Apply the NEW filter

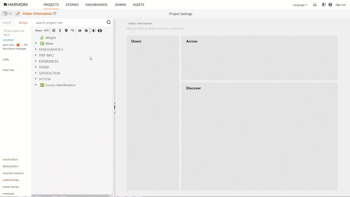[x=46, y=31]
